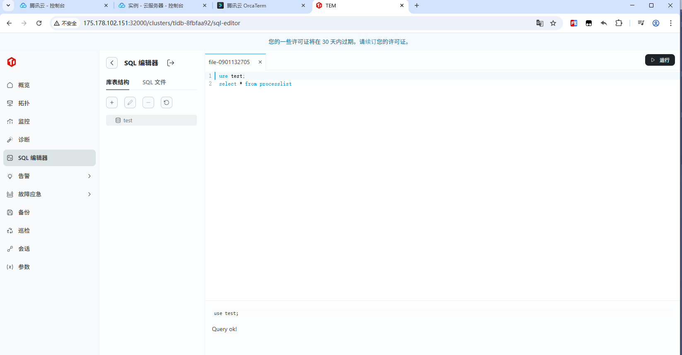Image resolution: width=682 pixels, height=355 pixels.
Task: Click the 'Query ok!' result text
Action: [225, 329]
